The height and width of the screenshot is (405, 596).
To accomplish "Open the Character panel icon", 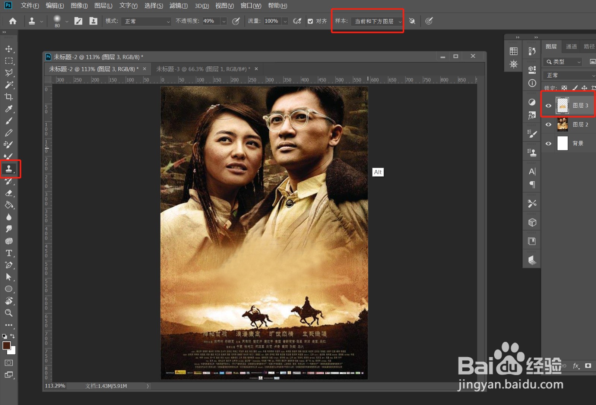I will 532,171.
